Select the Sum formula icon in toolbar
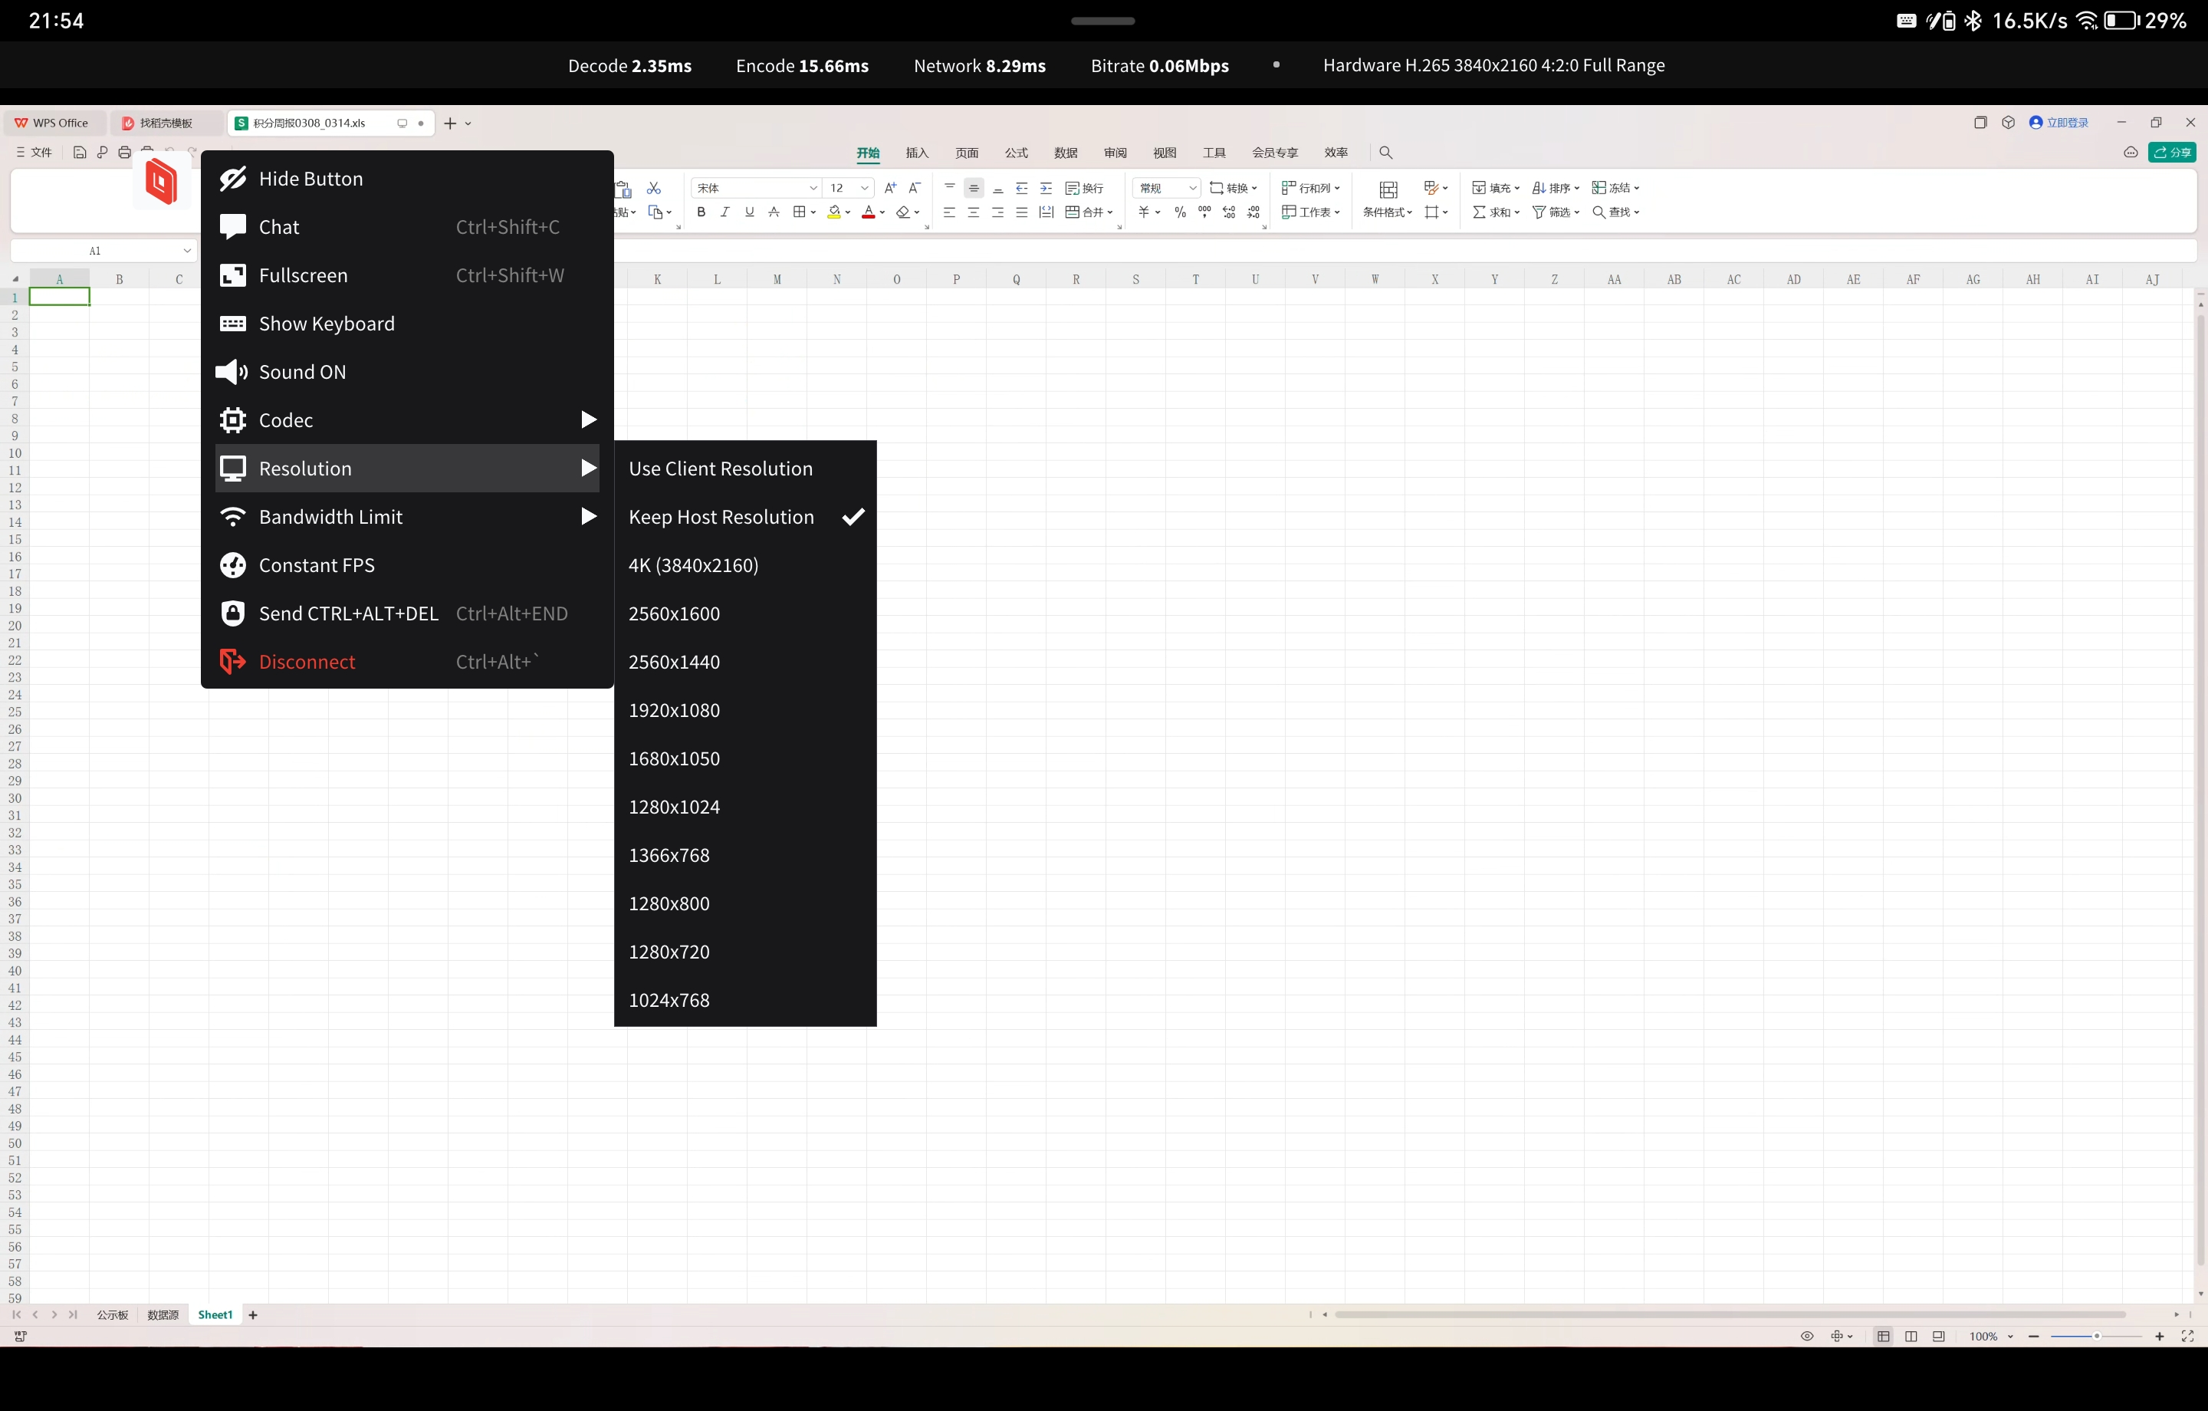Viewport: 2208px width, 1411px height. [x=1480, y=212]
